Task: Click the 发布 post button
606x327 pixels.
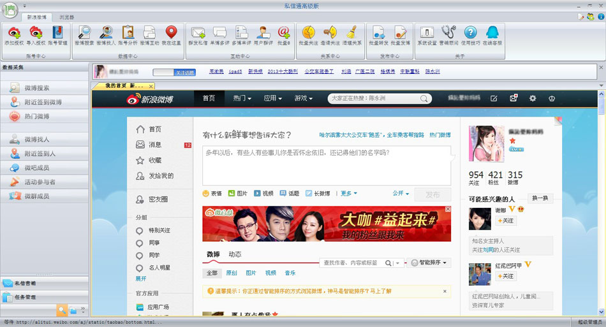Action: click(433, 194)
